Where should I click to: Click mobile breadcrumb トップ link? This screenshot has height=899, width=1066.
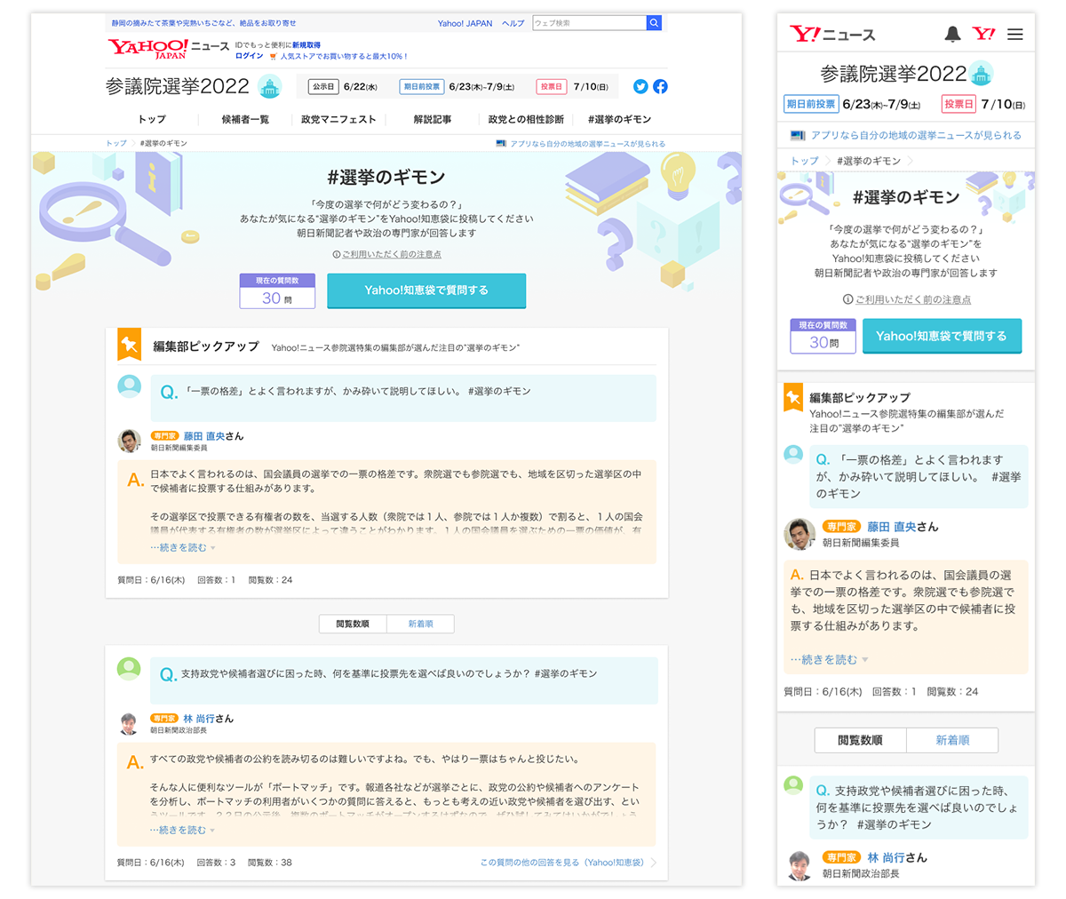pyautogui.click(x=805, y=161)
